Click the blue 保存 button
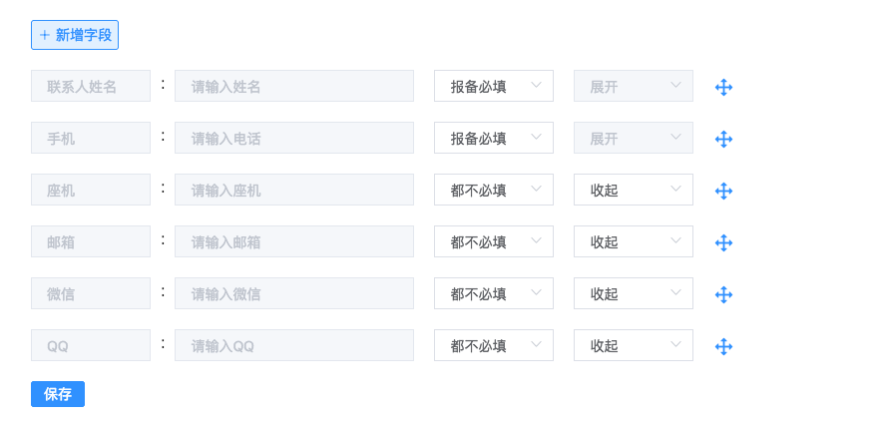The width and height of the screenshot is (882, 422). point(58,394)
